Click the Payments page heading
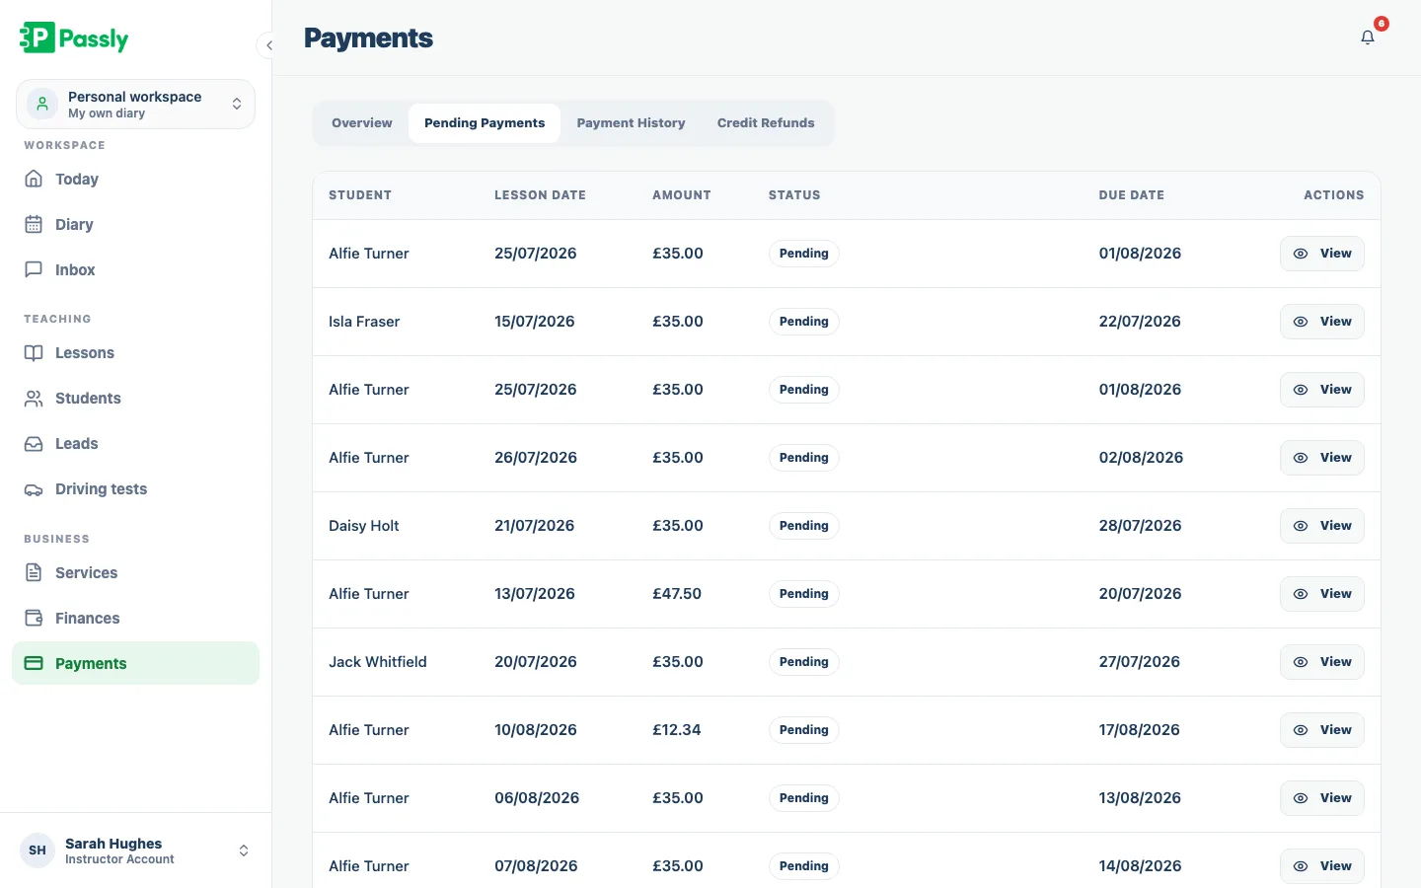 point(368,37)
